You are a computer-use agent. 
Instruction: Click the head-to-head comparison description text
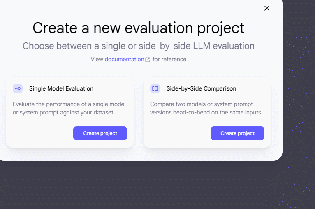(x=206, y=108)
